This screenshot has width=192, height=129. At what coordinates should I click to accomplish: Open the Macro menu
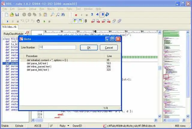click(x=51, y=9)
